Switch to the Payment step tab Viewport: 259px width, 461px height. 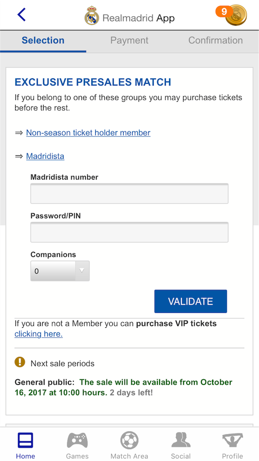coord(129,40)
